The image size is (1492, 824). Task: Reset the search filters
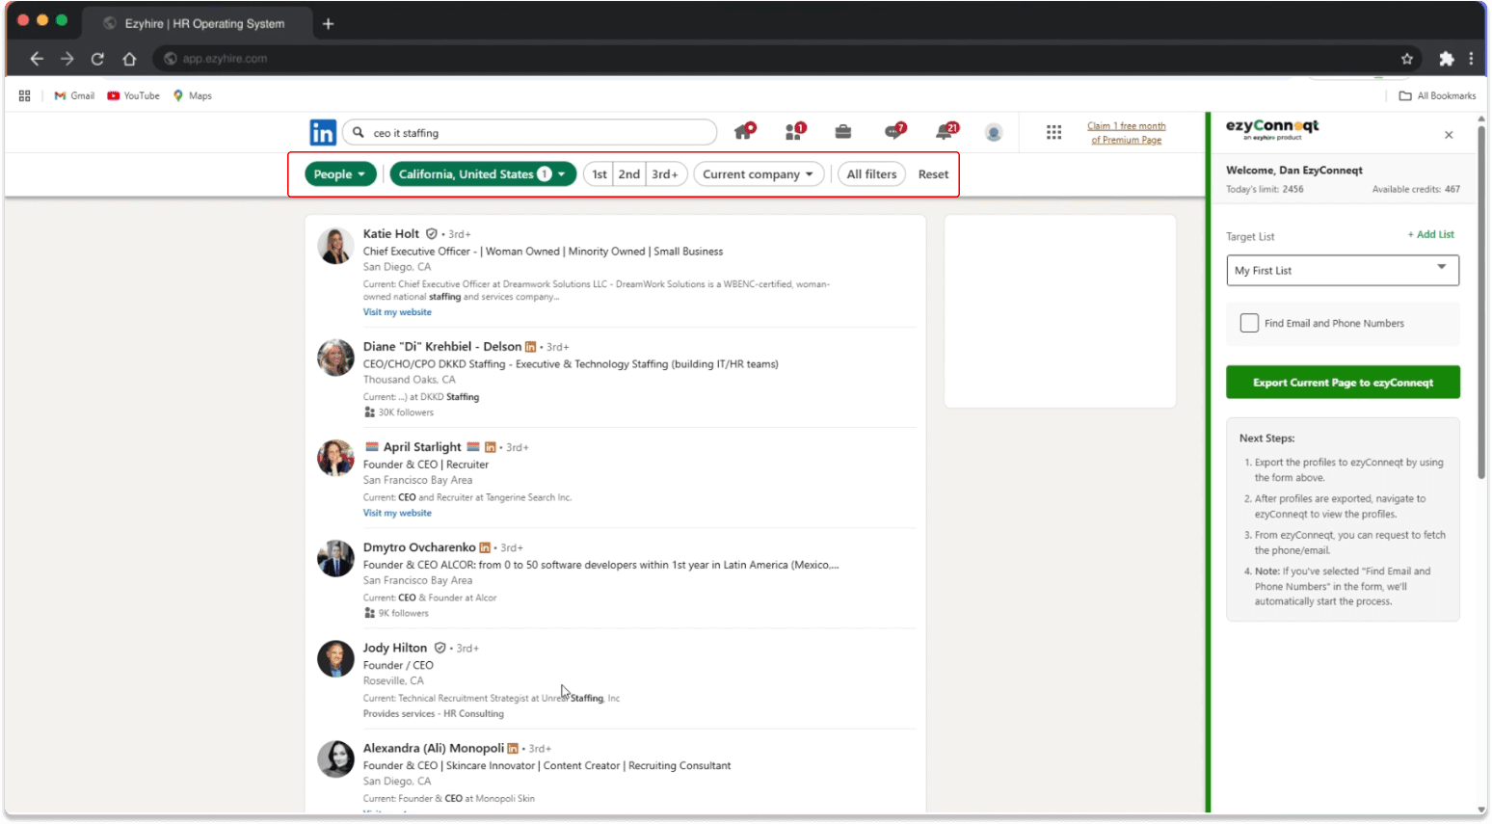pyautogui.click(x=933, y=174)
